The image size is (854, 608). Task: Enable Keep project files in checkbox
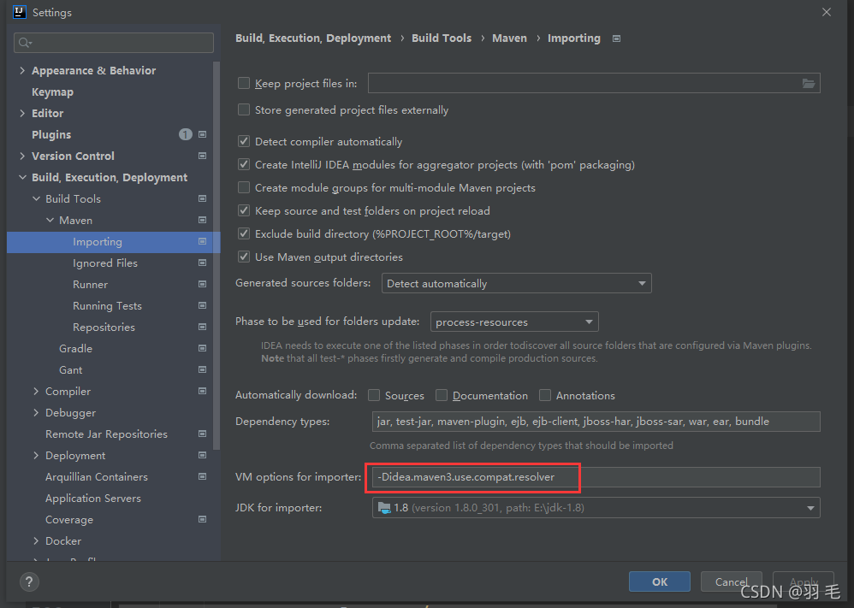pyautogui.click(x=244, y=83)
